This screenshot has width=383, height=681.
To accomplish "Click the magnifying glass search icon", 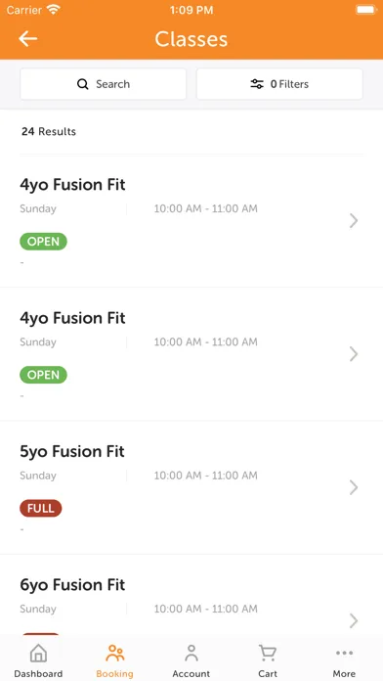I will [x=82, y=84].
